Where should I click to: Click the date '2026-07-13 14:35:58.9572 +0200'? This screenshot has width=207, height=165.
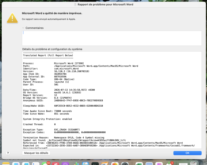(75, 90)
